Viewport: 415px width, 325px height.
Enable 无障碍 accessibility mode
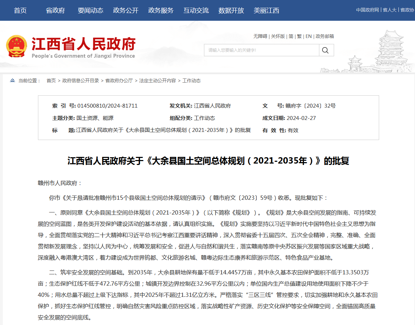pos(260,36)
